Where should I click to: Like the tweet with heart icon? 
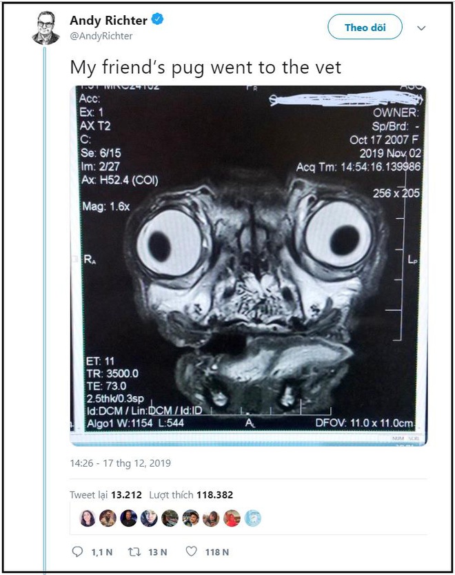(191, 551)
